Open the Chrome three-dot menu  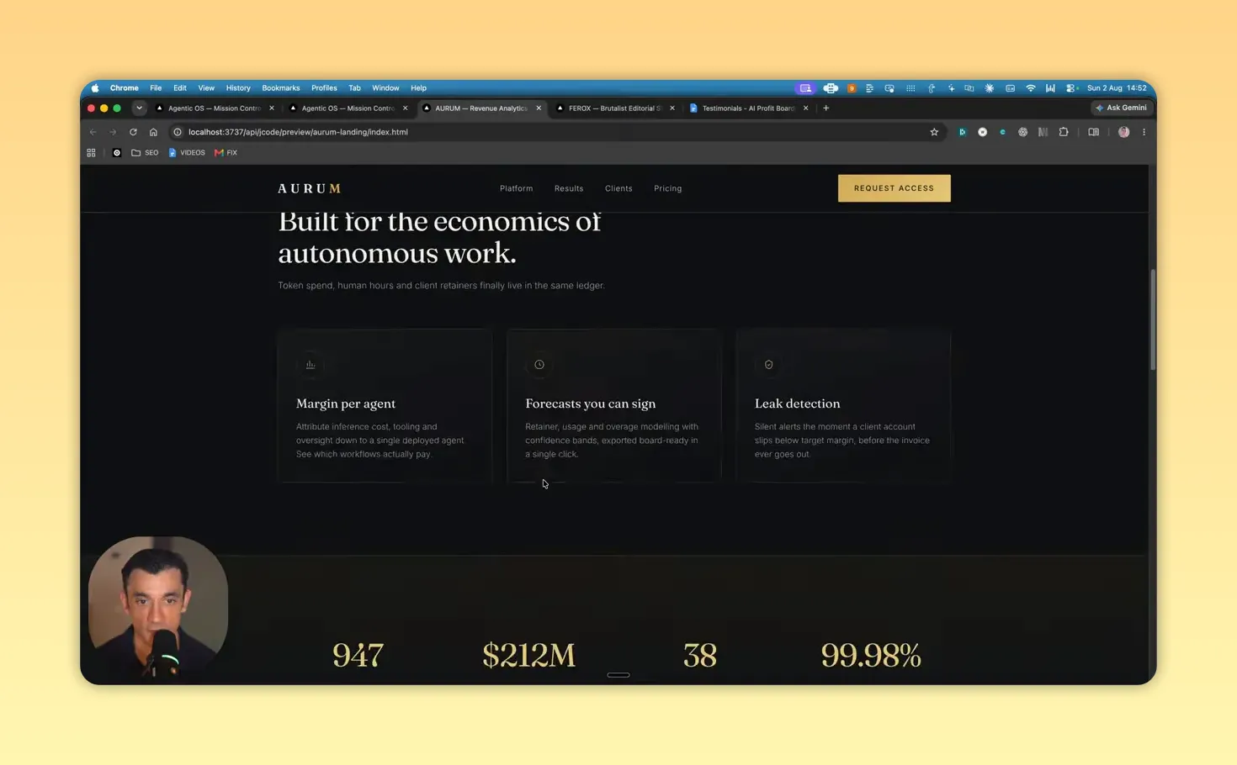pos(1144,132)
